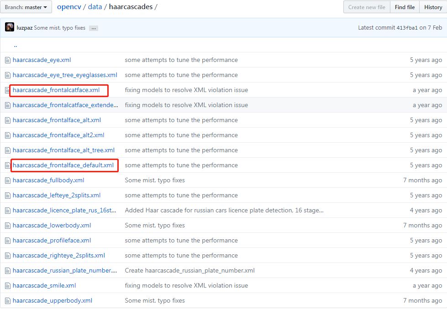Click the Create new file button
The width and height of the screenshot is (447, 309).
coord(367,7)
